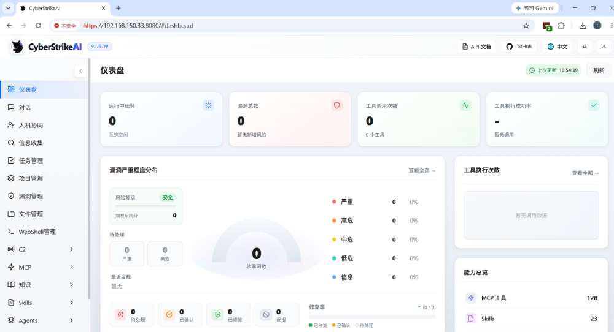The image size is (614, 332).
Task: Click the 待处理 red alert icon
Action: (x=120, y=314)
